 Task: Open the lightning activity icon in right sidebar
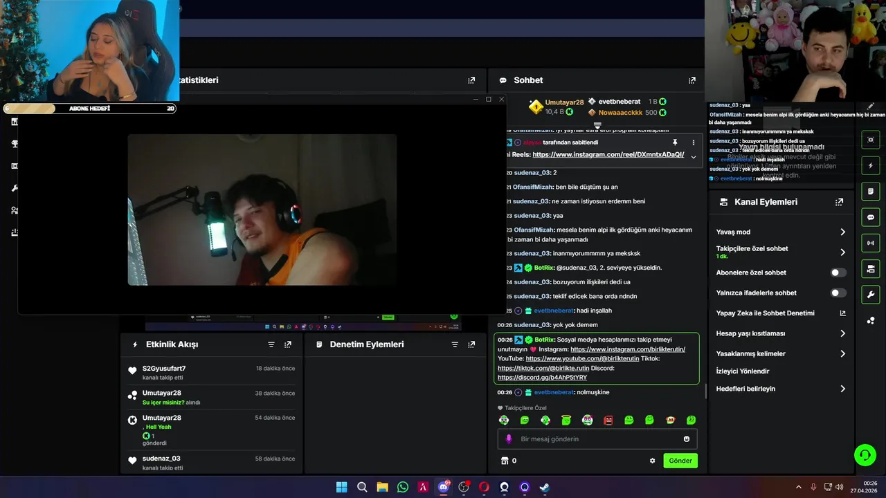[871, 166]
